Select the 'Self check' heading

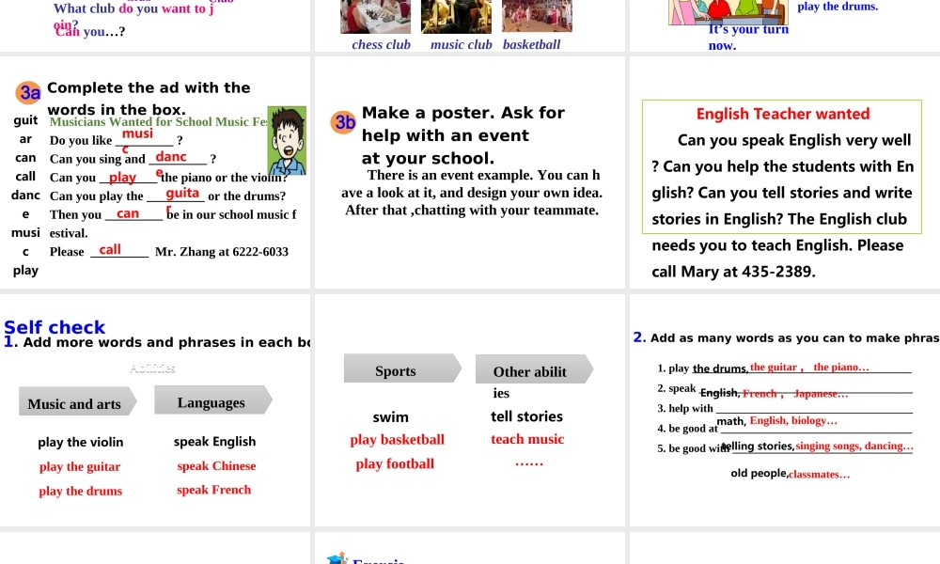pyautogui.click(x=55, y=327)
